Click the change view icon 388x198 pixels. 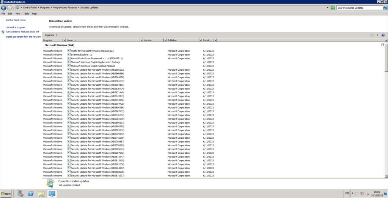372,35
